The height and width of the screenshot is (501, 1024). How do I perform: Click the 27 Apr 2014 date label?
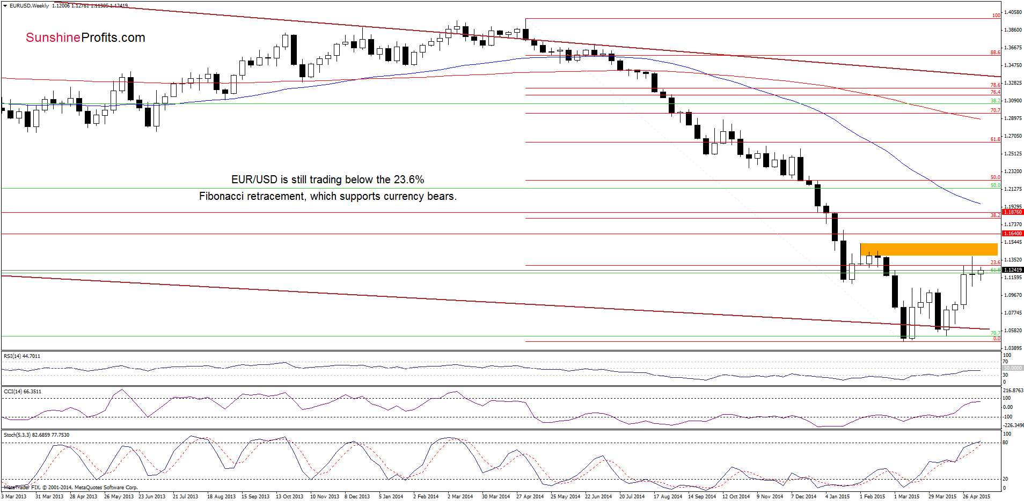click(x=530, y=496)
